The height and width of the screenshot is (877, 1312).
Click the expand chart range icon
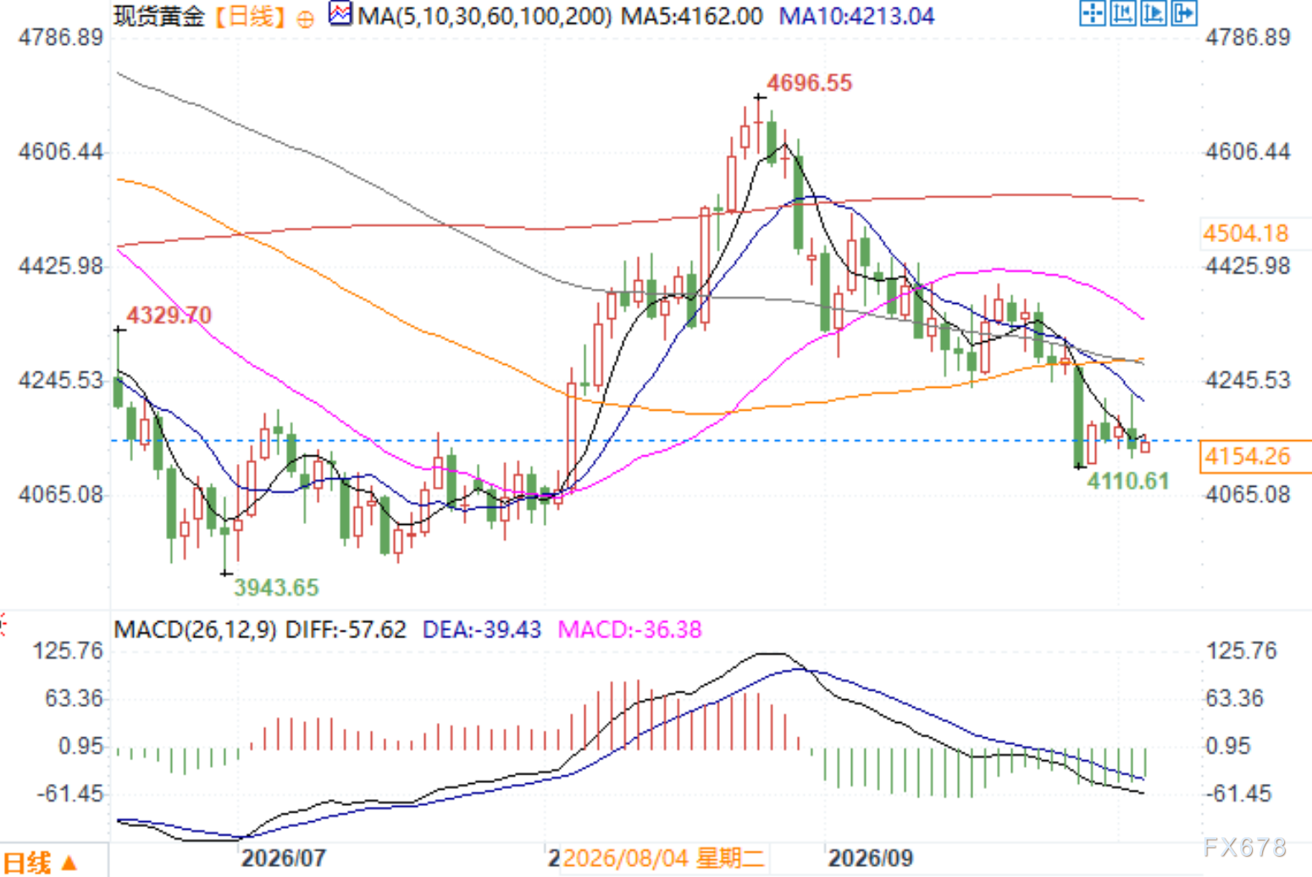tap(1154, 14)
